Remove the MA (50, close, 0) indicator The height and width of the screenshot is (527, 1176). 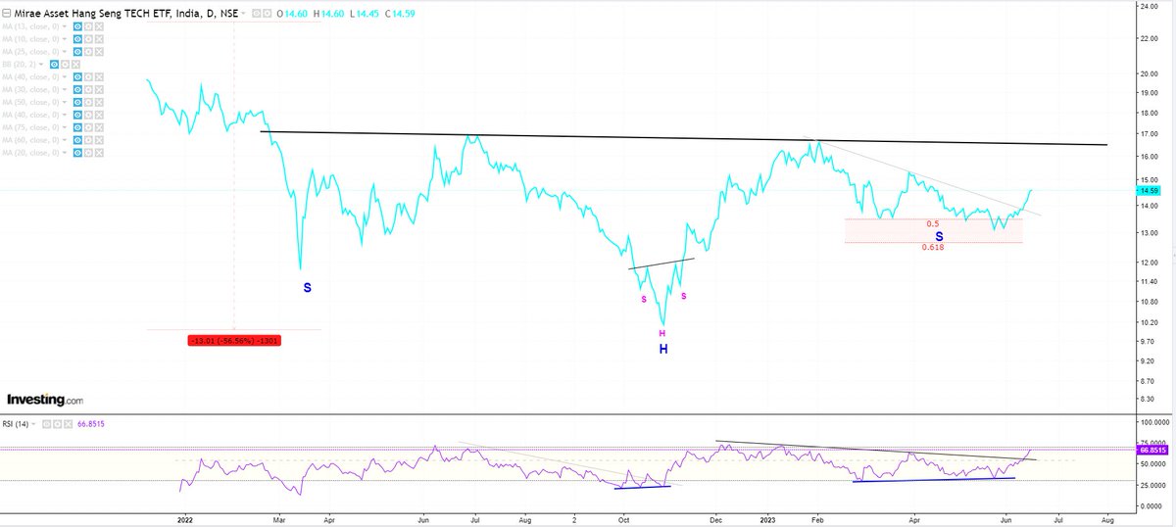99,102
